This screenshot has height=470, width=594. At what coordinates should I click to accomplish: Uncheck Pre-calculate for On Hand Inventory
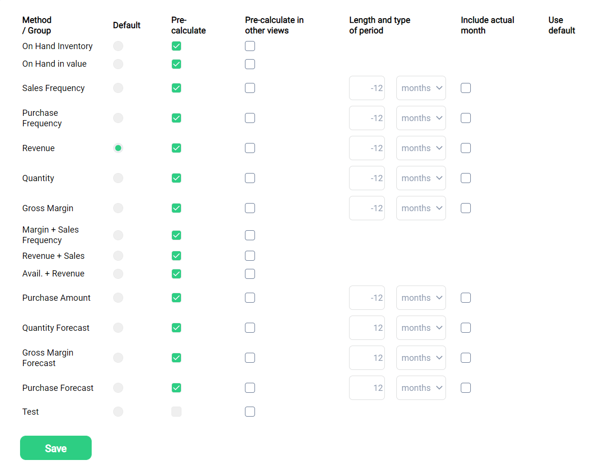tap(176, 46)
